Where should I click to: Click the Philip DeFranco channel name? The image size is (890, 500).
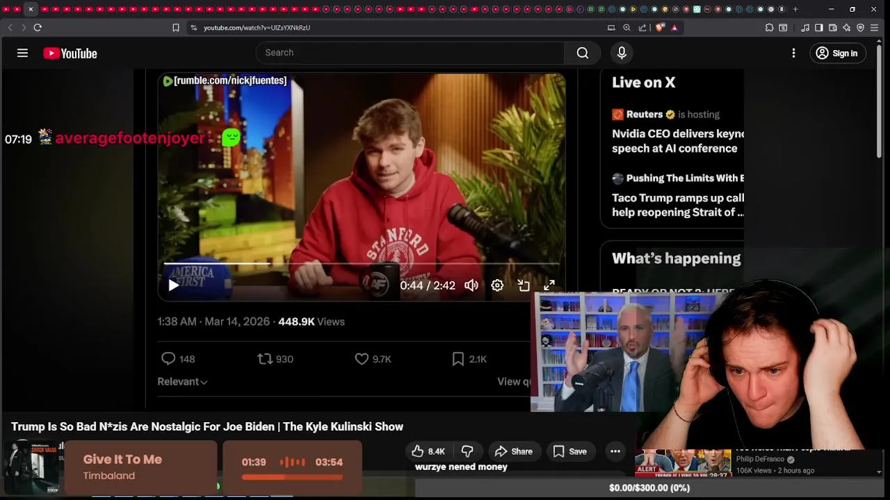(760, 459)
